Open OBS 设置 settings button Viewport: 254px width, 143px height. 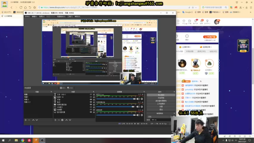(161, 107)
